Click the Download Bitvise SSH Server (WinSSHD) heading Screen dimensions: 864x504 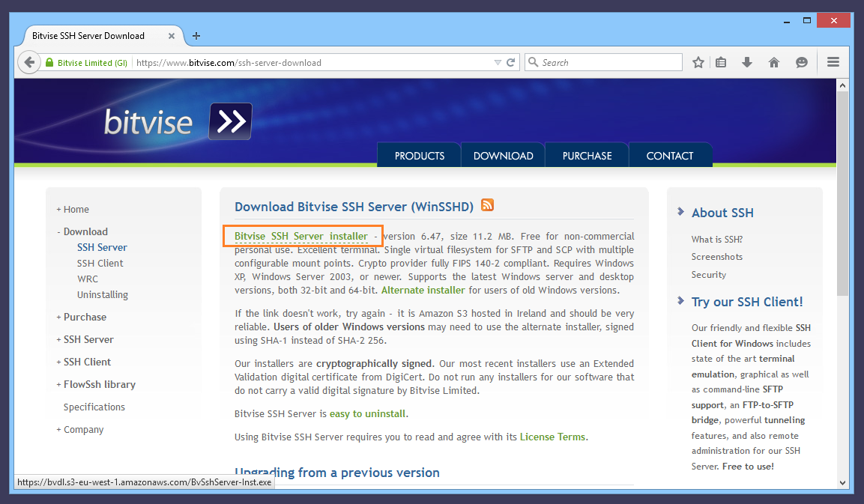coord(354,207)
